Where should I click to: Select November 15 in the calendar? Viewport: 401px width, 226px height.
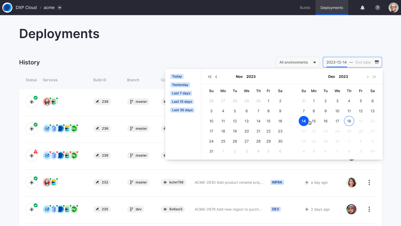tap(269, 121)
